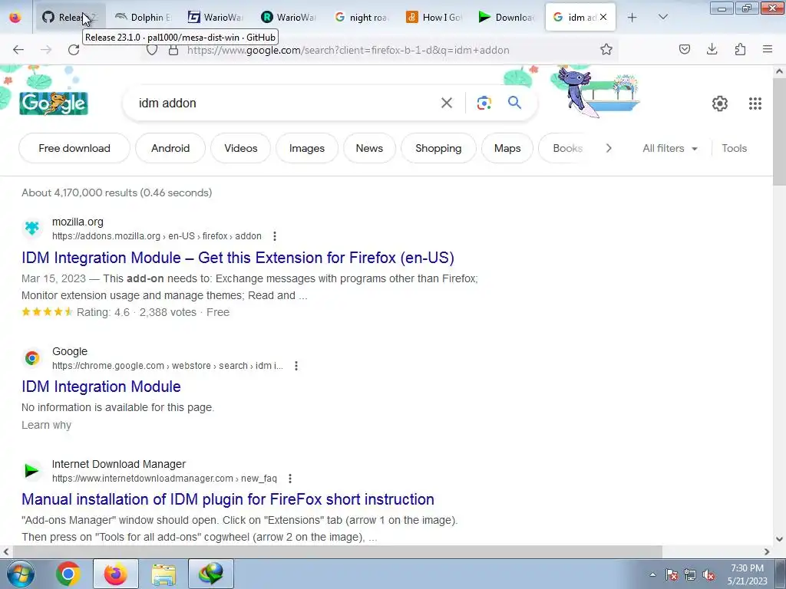Open Google apps grid
This screenshot has width=786, height=589.
pos(755,104)
